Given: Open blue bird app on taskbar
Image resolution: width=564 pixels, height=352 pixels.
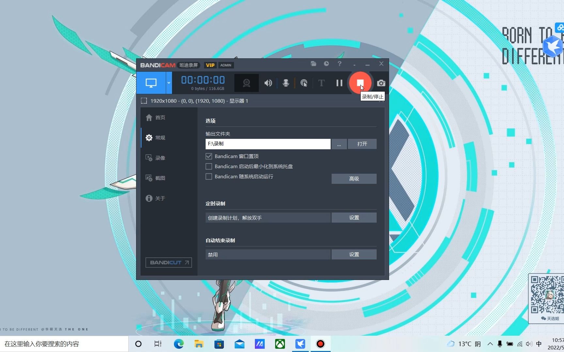Looking at the screenshot, I should (x=300, y=344).
